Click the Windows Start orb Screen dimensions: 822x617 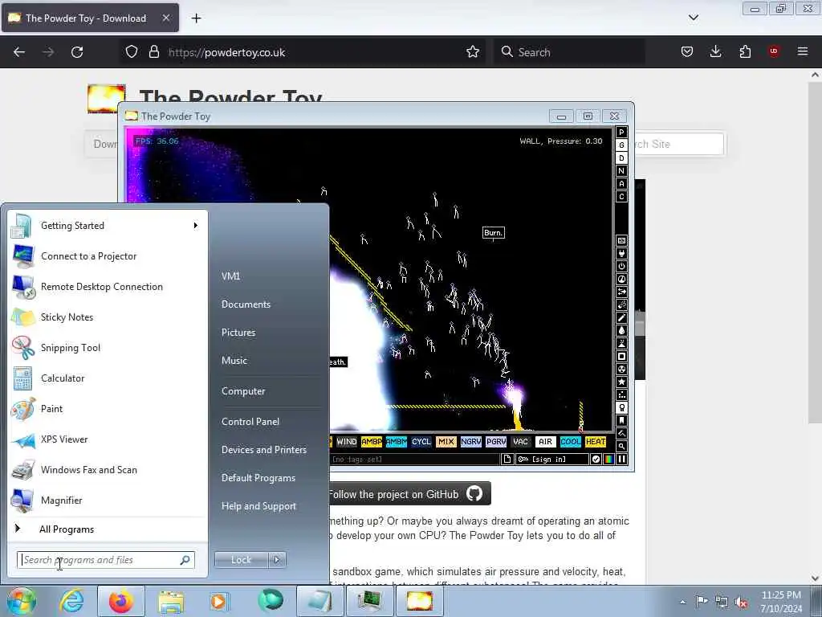(21, 601)
